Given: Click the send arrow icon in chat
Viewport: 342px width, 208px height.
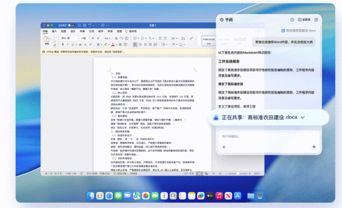Looking at the screenshot, I should 314,147.
